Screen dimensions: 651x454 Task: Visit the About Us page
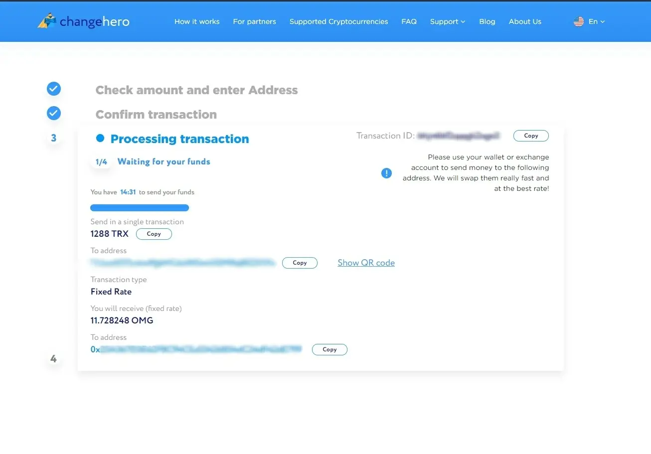pos(525,21)
